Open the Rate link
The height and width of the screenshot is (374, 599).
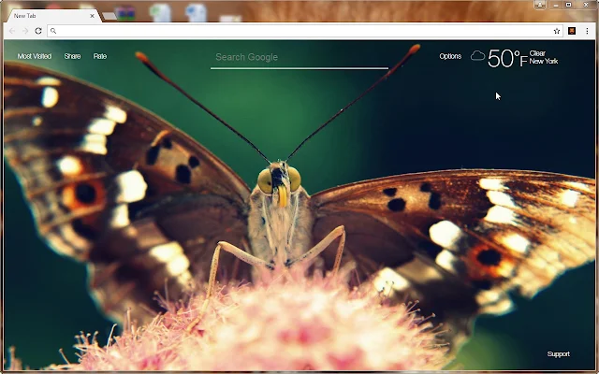click(100, 56)
